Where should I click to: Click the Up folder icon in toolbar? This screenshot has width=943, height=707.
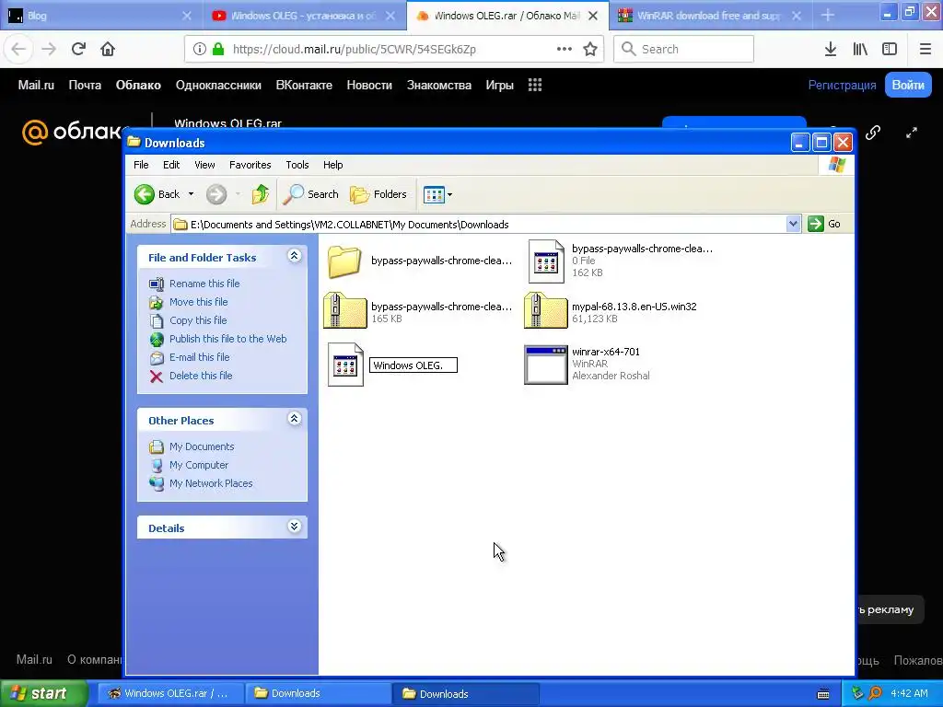click(261, 194)
